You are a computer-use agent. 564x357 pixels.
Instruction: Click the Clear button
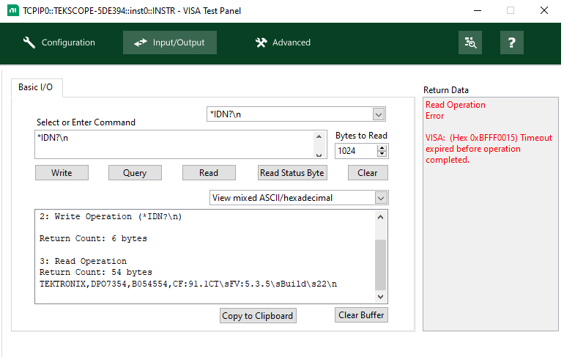pos(368,173)
